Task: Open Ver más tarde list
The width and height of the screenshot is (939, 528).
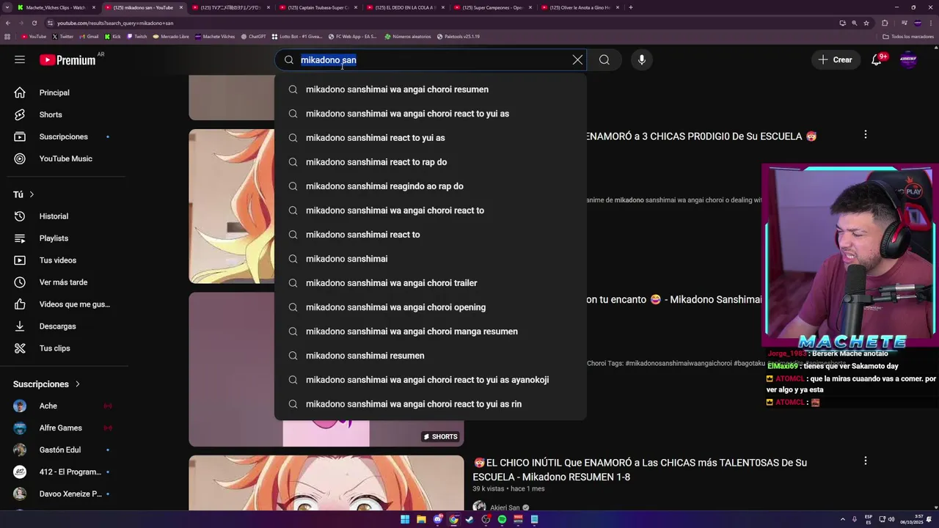Action: (x=64, y=282)
